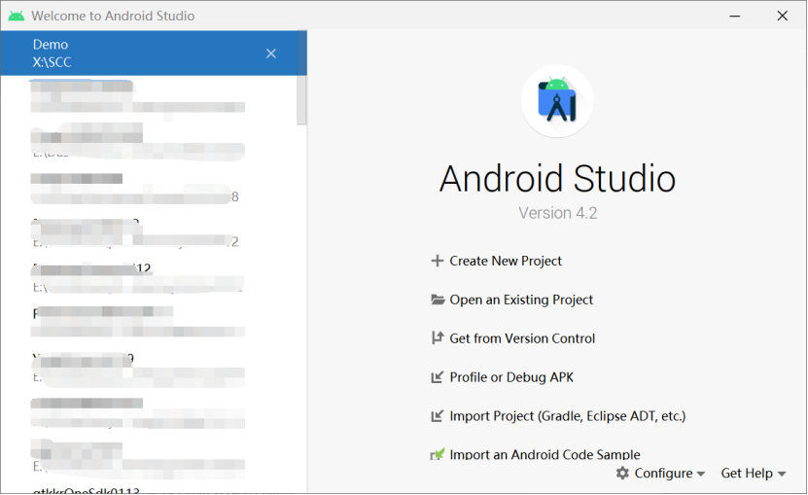Image resolution: width=808 pixels, height=495 pixels.
Task: Click the Import Project arrow icon
Action: pos(437,416)
